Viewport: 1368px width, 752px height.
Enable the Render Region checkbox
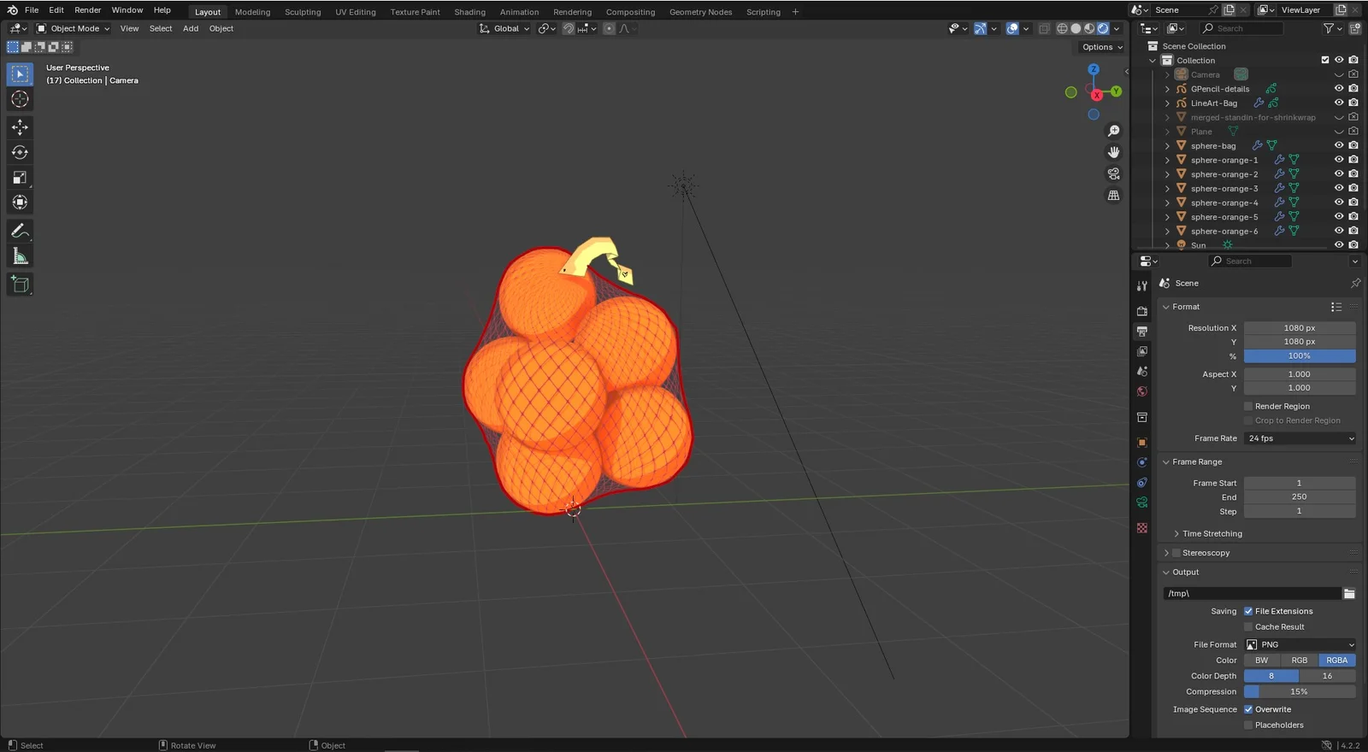pyautogui.click(x=1248, y=407)
